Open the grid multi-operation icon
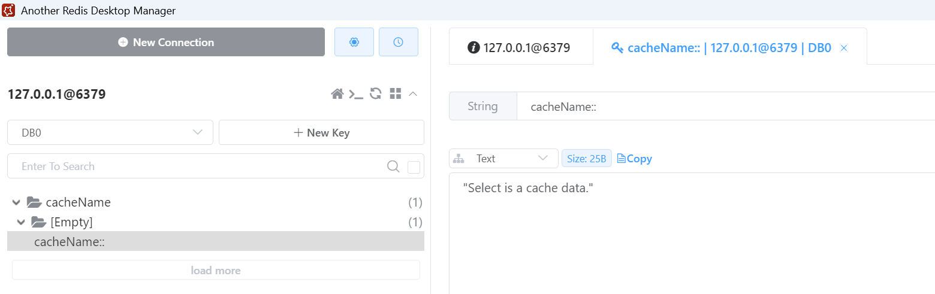The image size is (935, 294). (x=395, y=93)
